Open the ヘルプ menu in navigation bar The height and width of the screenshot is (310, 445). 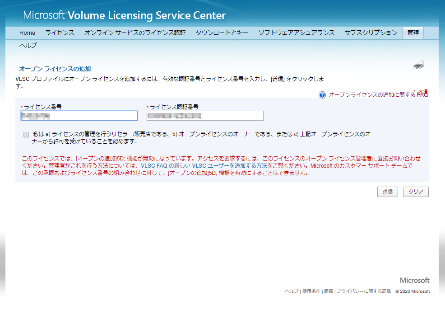(x=28, y=45)
